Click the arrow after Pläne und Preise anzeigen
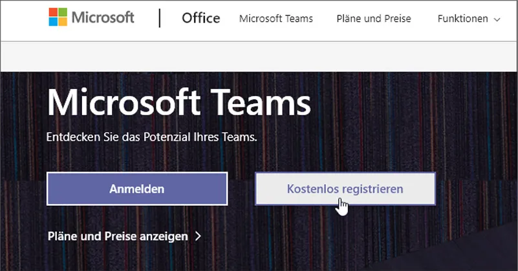Viewport: 518px width, 271px height. 198,236
